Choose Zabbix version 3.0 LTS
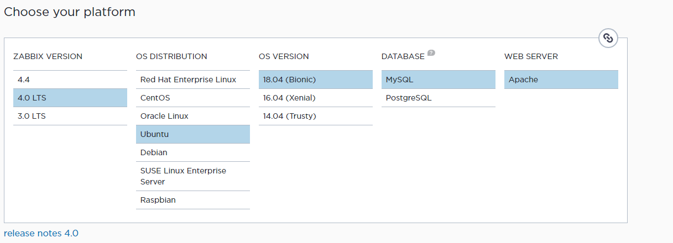This screenshot has width=673, height=243. [70, 116]
